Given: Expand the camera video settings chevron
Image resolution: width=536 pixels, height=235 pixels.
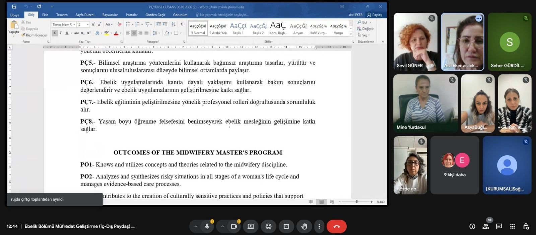Looking at the screenshot, I should pos(222,227).
